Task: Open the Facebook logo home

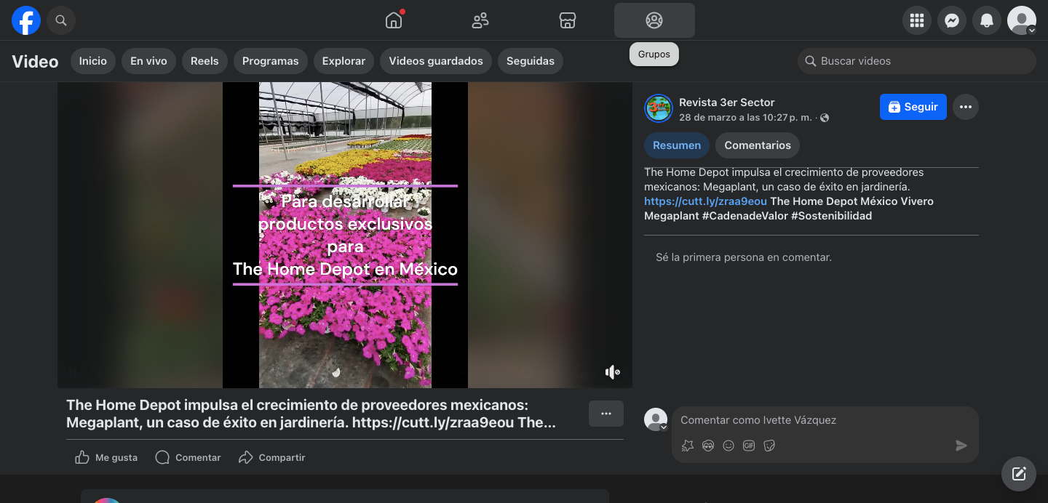Action: pos(26,20)
